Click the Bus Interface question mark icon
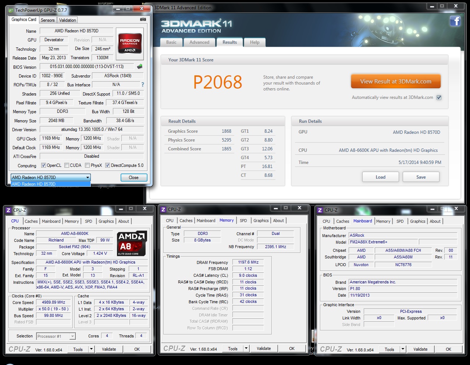 pos(143,85)
